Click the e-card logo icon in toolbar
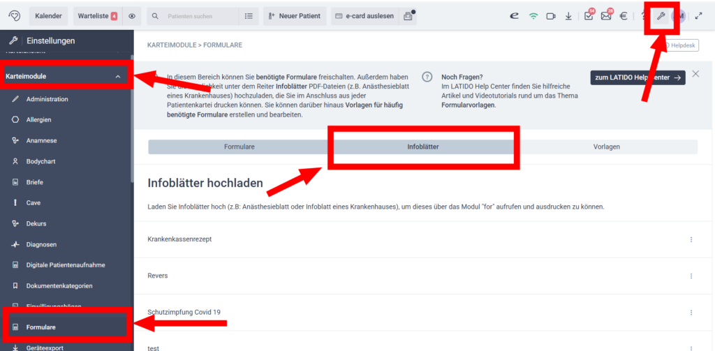Viewport: 715px width, 351px height. point(515,16)
